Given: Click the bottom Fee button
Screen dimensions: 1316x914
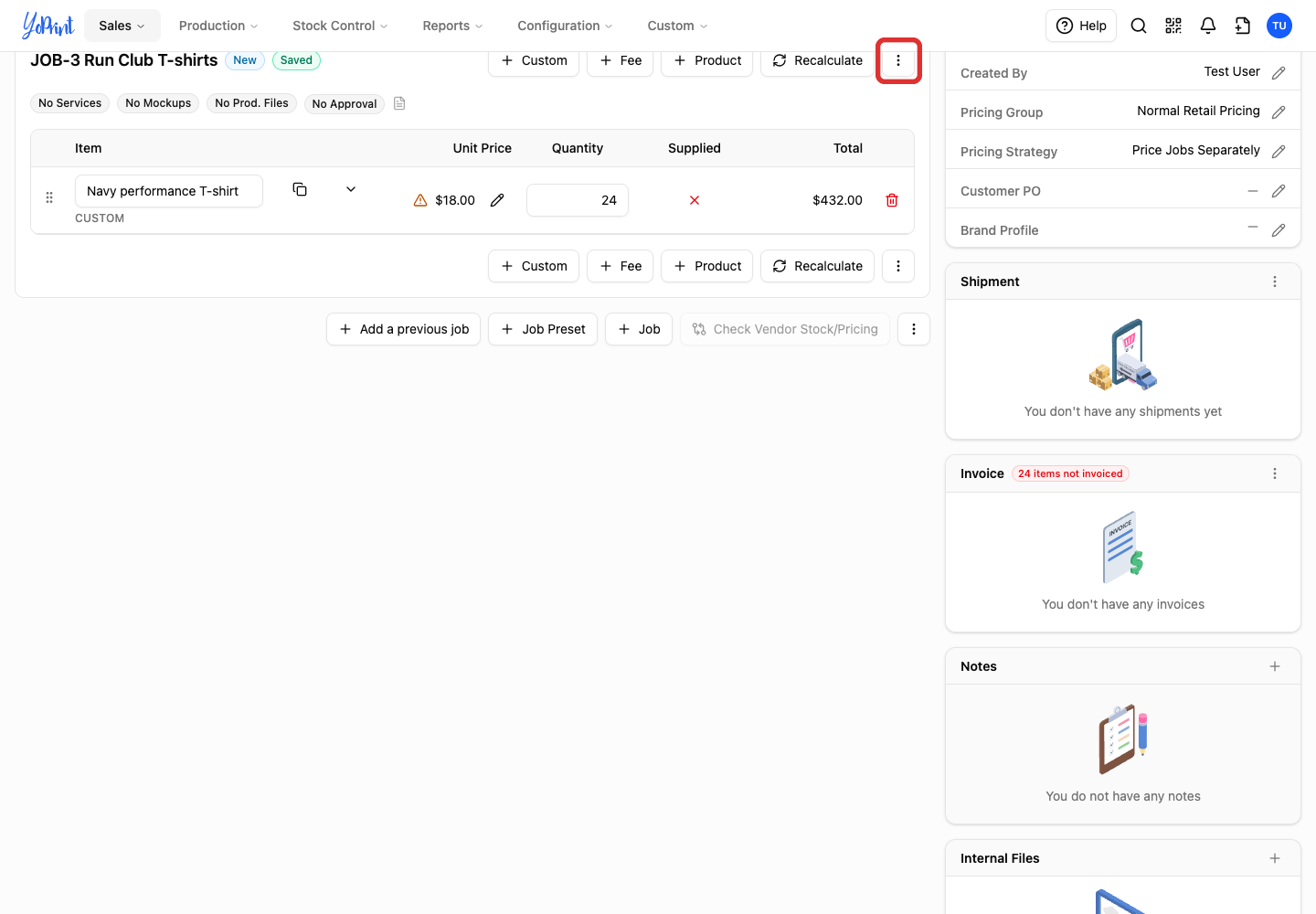Looking at the screenshot, I should (x=621, y=266).
